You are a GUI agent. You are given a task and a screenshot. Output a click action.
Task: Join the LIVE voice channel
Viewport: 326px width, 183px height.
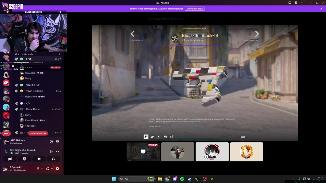pos(38,59)
